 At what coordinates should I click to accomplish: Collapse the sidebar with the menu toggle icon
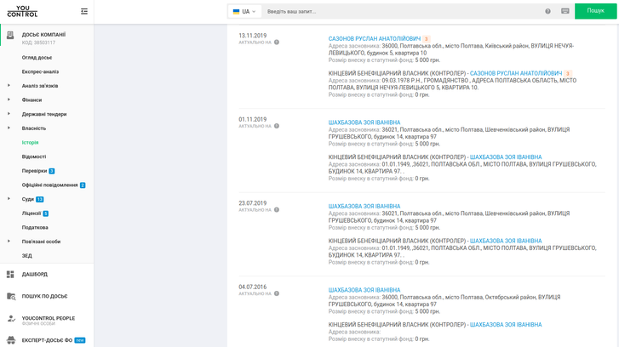(84, 11)
